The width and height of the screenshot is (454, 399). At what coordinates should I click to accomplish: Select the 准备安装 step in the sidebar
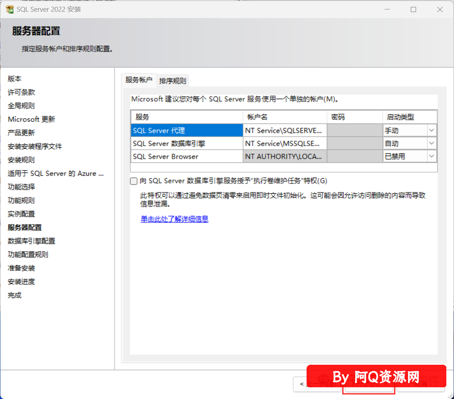pyautogui.click(x=21, y=268)
